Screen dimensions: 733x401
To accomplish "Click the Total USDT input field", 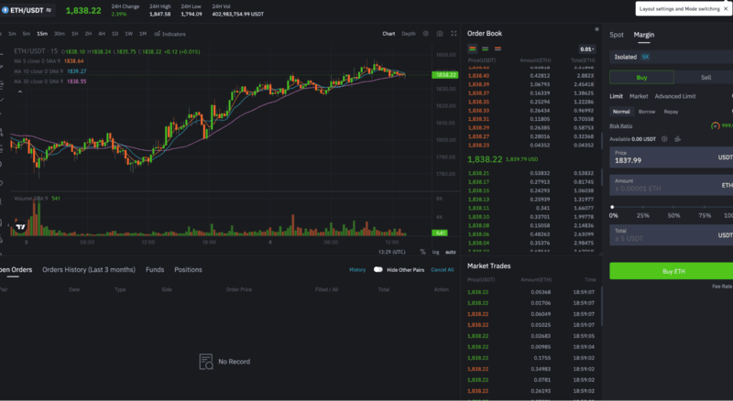I will click(672, 235).
